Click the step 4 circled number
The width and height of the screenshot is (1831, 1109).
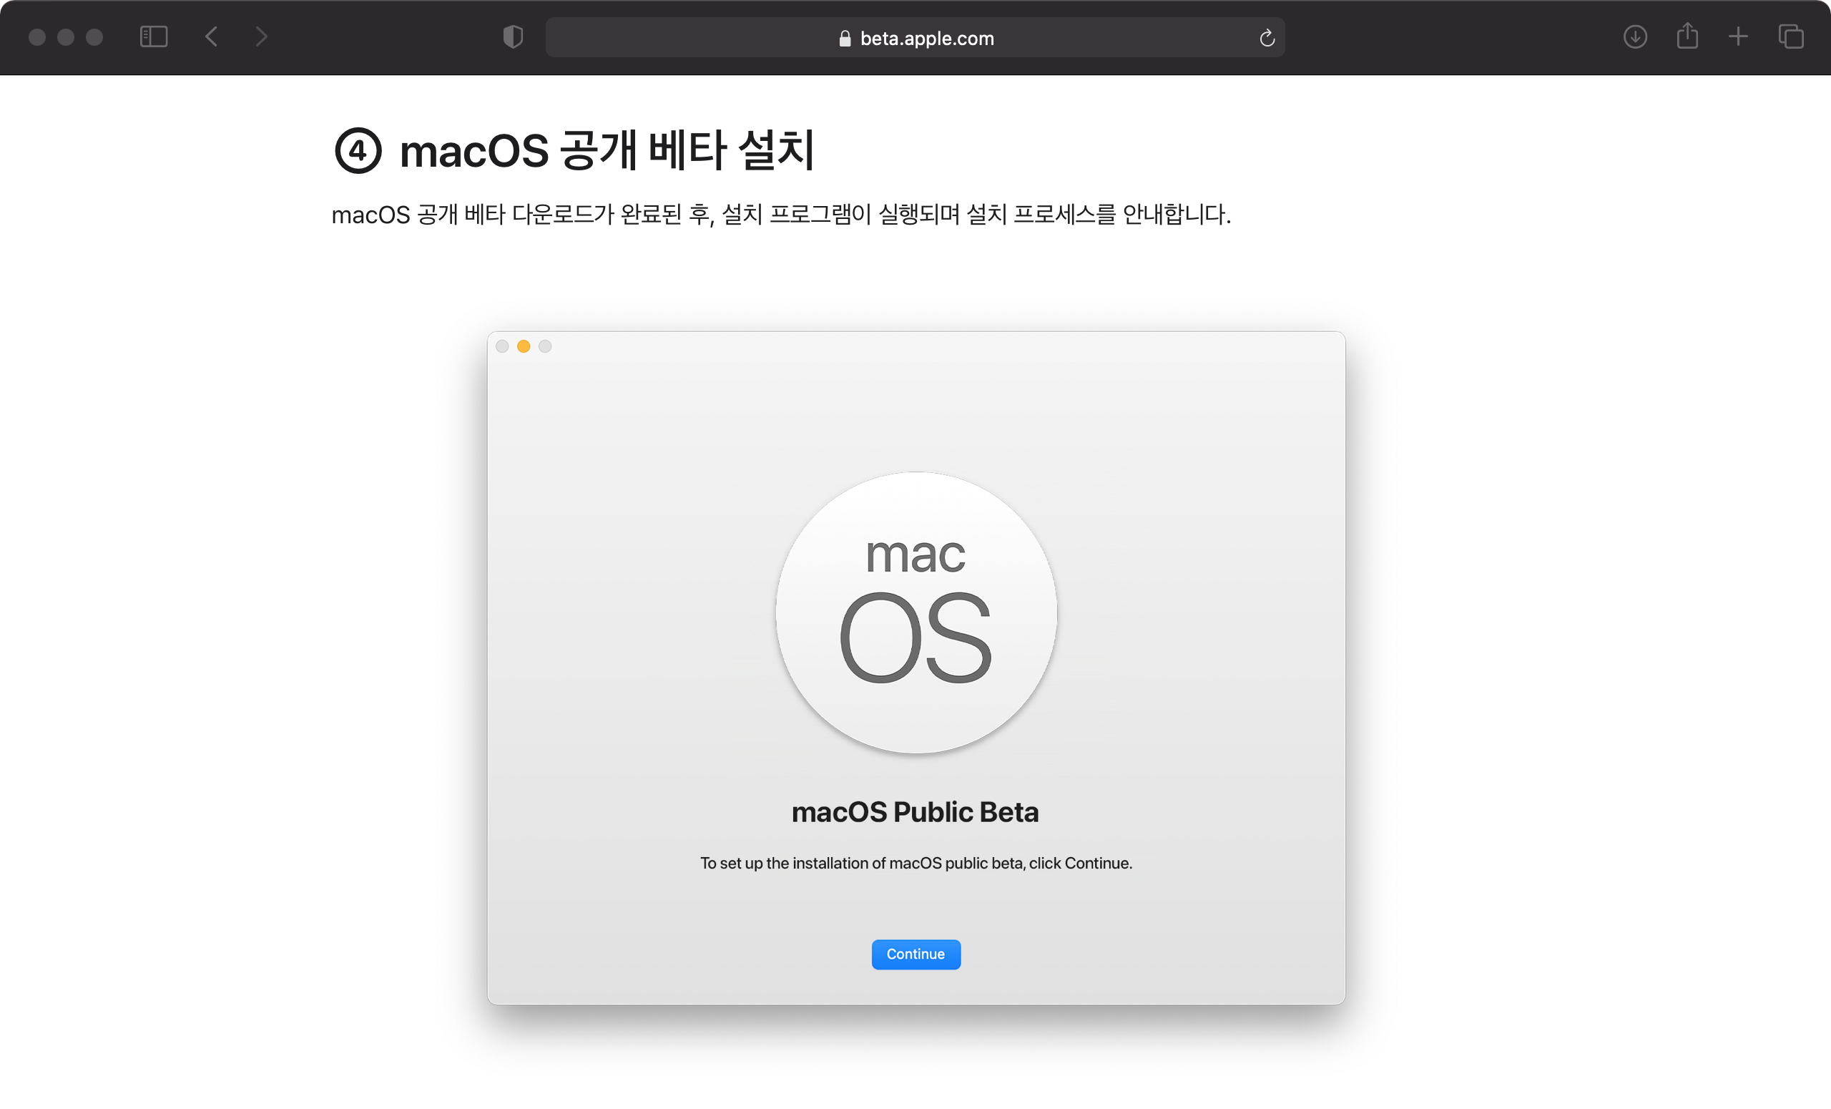[x=358, y=151]
